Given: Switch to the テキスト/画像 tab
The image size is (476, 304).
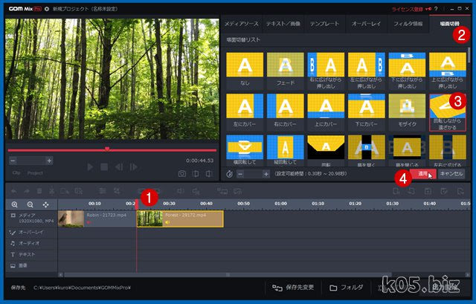Looking at the screenshot, I should click(283, 24).
